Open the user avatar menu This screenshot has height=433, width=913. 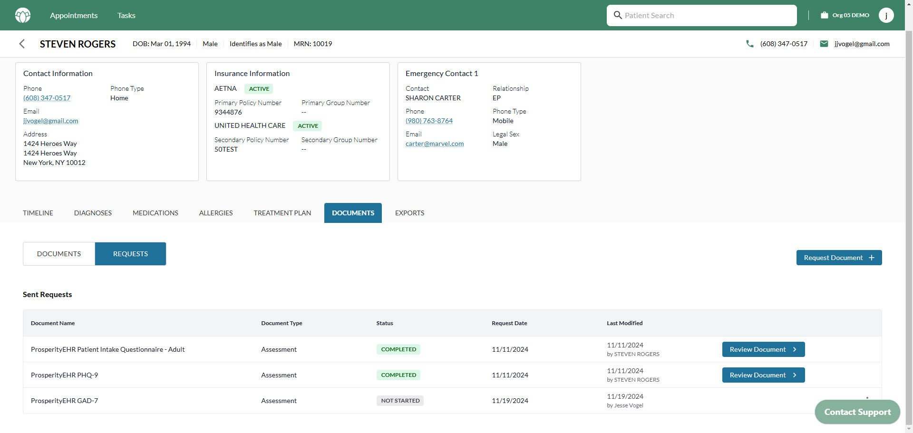[886, 15]
